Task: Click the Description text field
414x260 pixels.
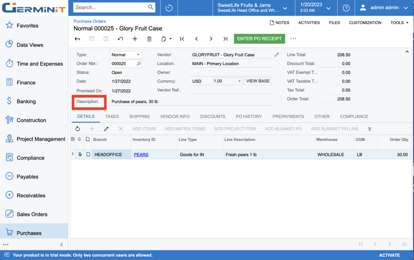Action: 190,101
